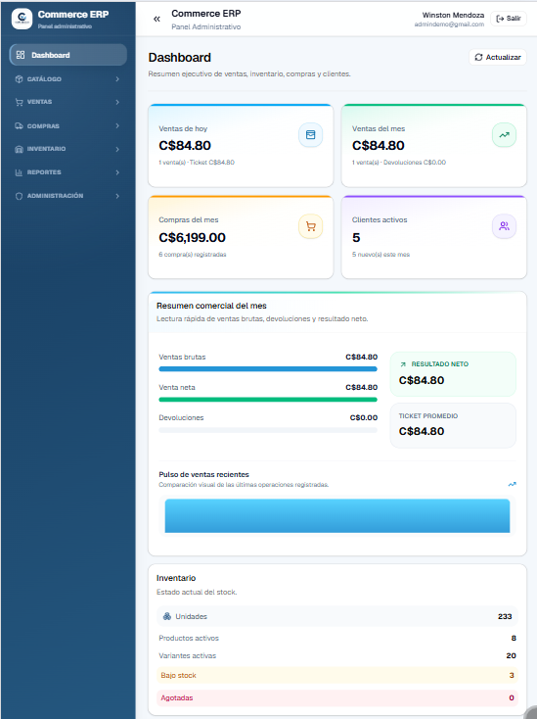Screen dimensions: 537x719
Task: Click user name Winston Mendoza
Action: pyautogui.click(x=453, y=15)
